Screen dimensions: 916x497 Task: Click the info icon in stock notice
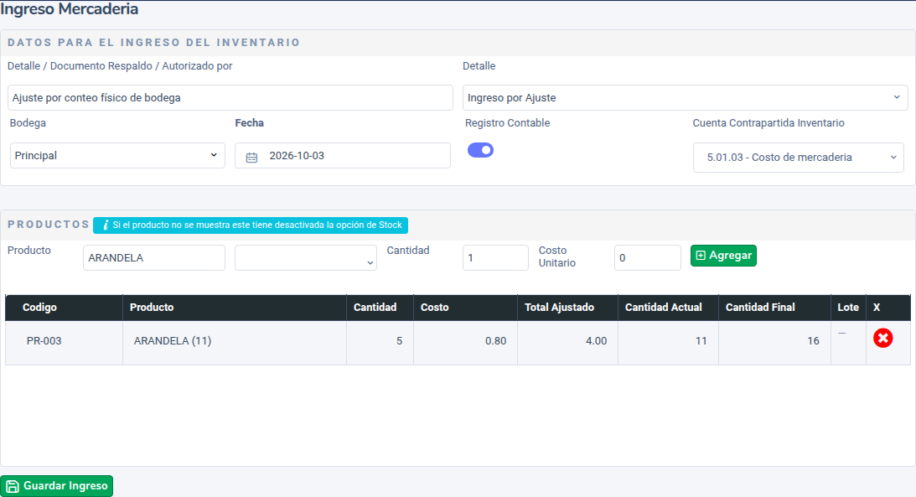click(105, 225)
